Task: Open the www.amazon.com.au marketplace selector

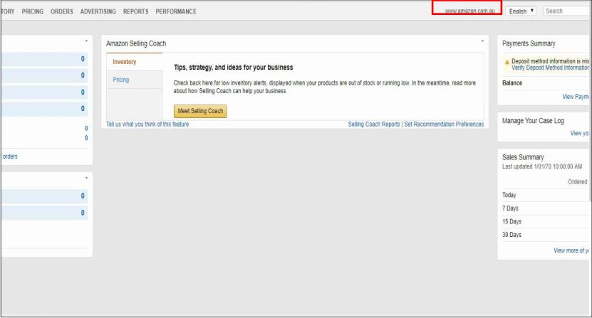Action: 469,11
